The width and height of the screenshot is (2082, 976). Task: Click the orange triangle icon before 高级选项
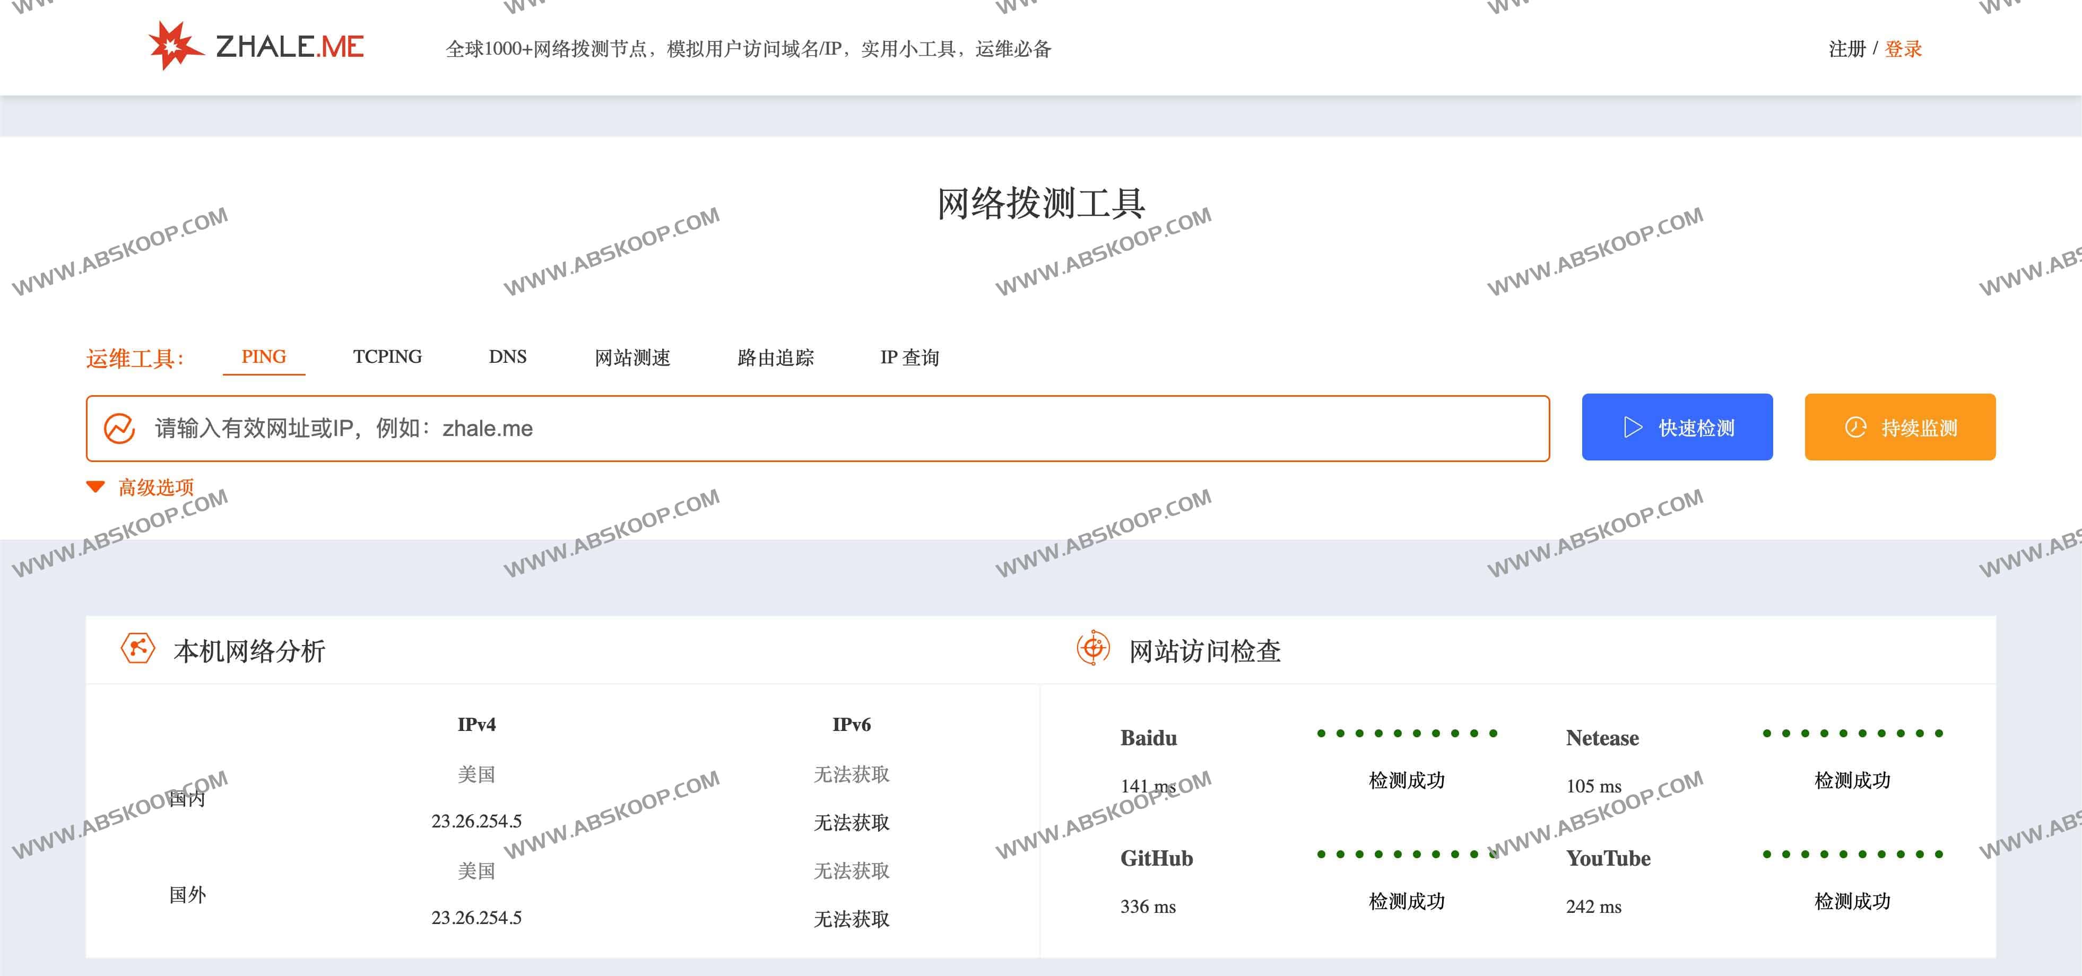(96, 486)
